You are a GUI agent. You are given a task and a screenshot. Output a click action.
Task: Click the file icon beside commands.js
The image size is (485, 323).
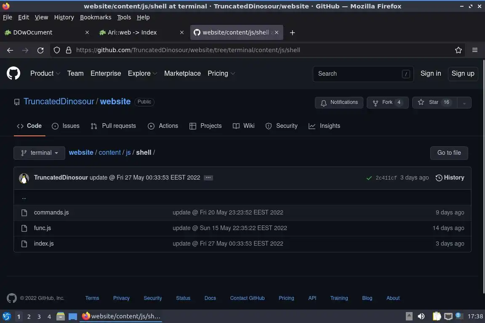click(x=24, y=213)
